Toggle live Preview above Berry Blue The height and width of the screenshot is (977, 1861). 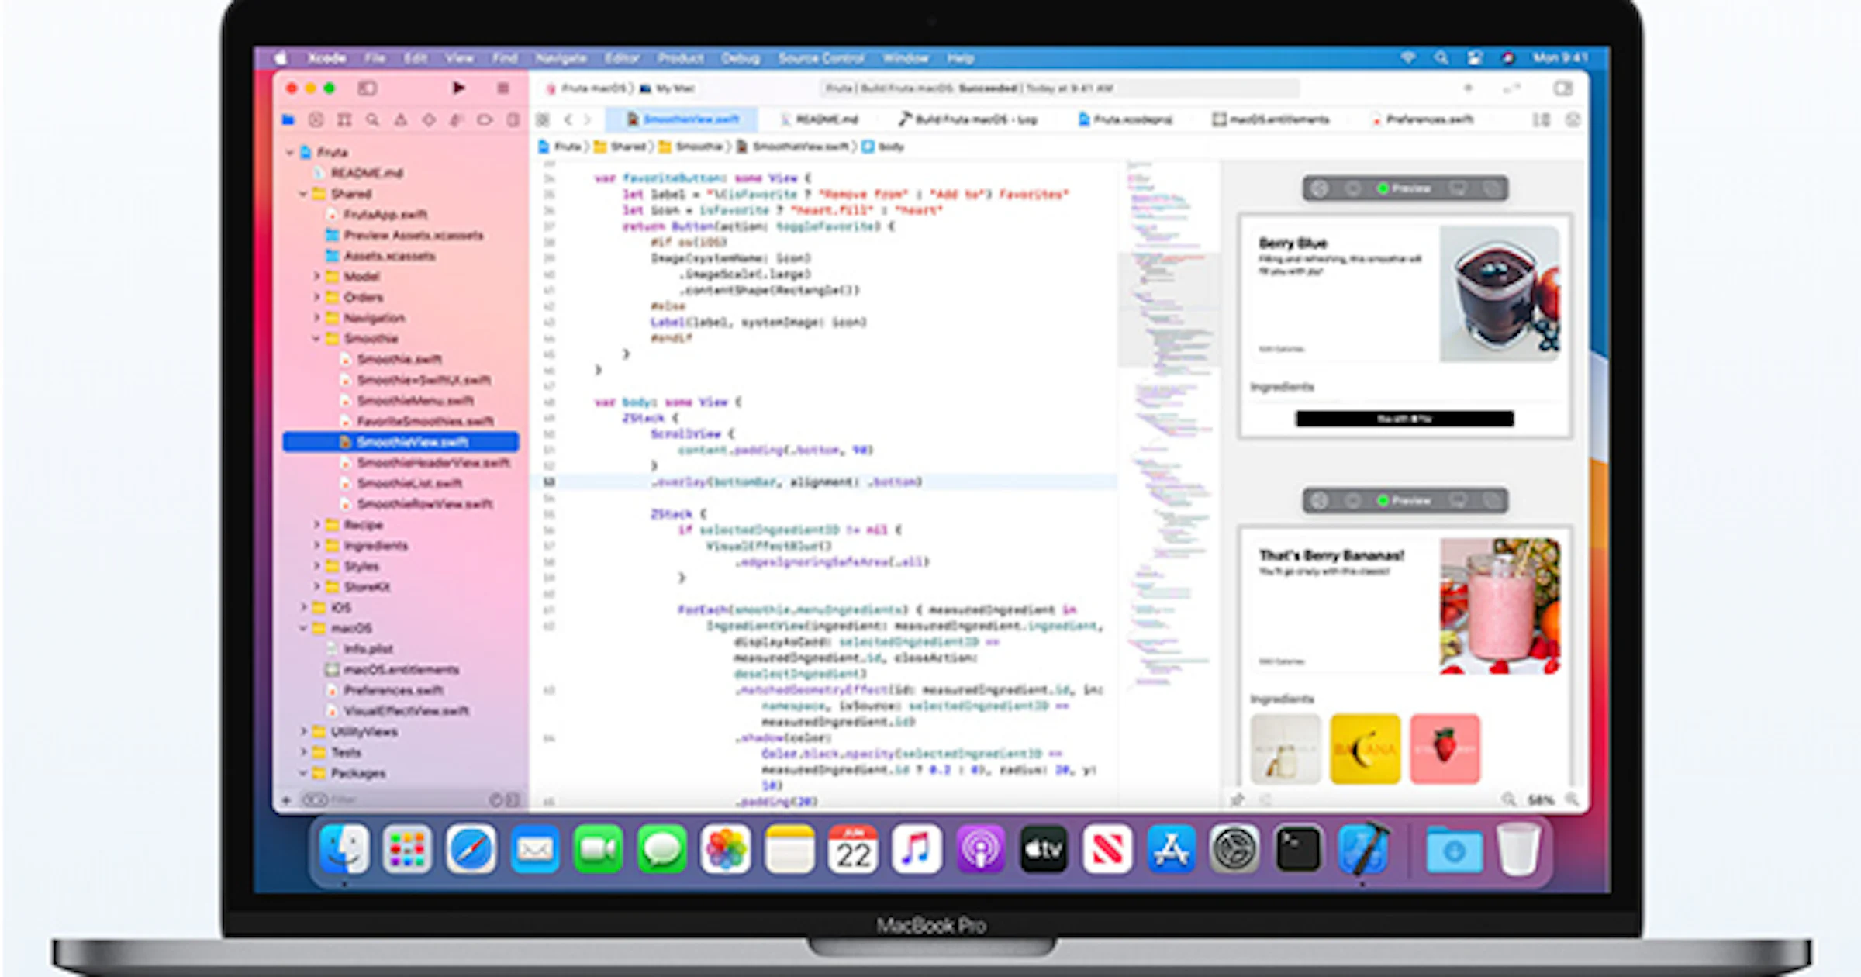click(x=1404, y=188)
